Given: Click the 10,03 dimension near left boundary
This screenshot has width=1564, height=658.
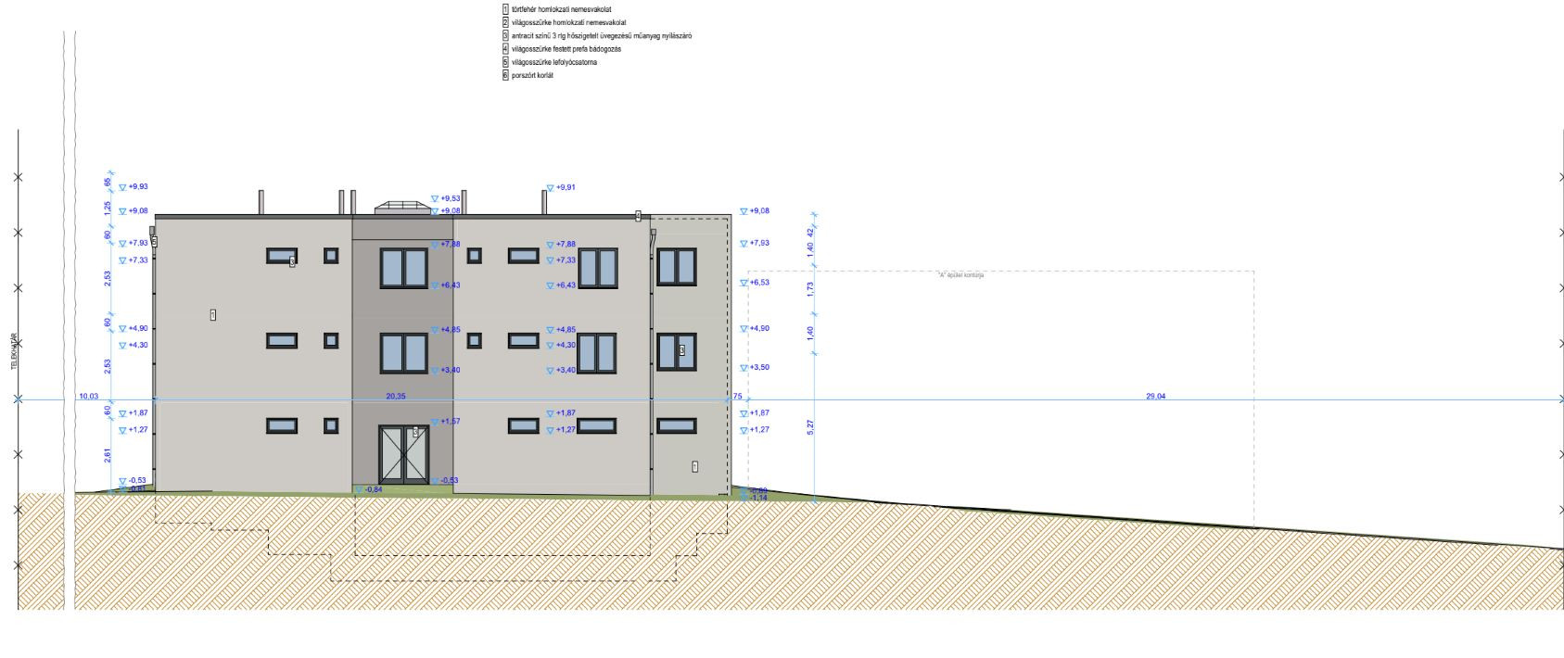Looking at the screenshot, I should (88, 396).
